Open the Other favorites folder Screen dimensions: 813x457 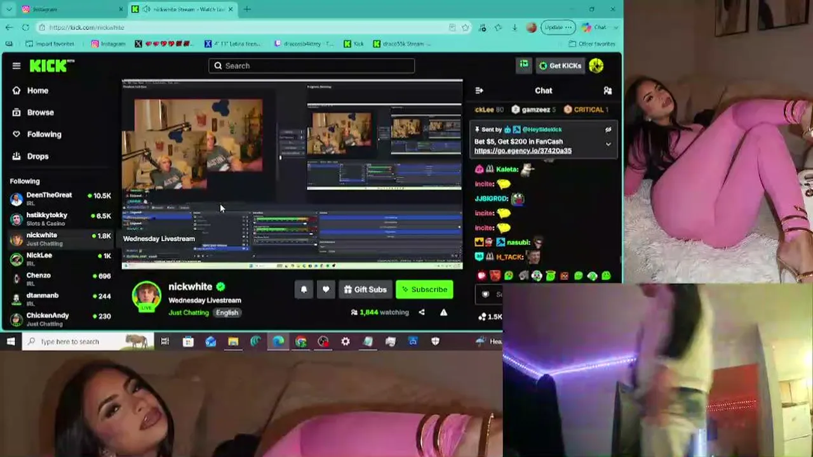[592, 44]
